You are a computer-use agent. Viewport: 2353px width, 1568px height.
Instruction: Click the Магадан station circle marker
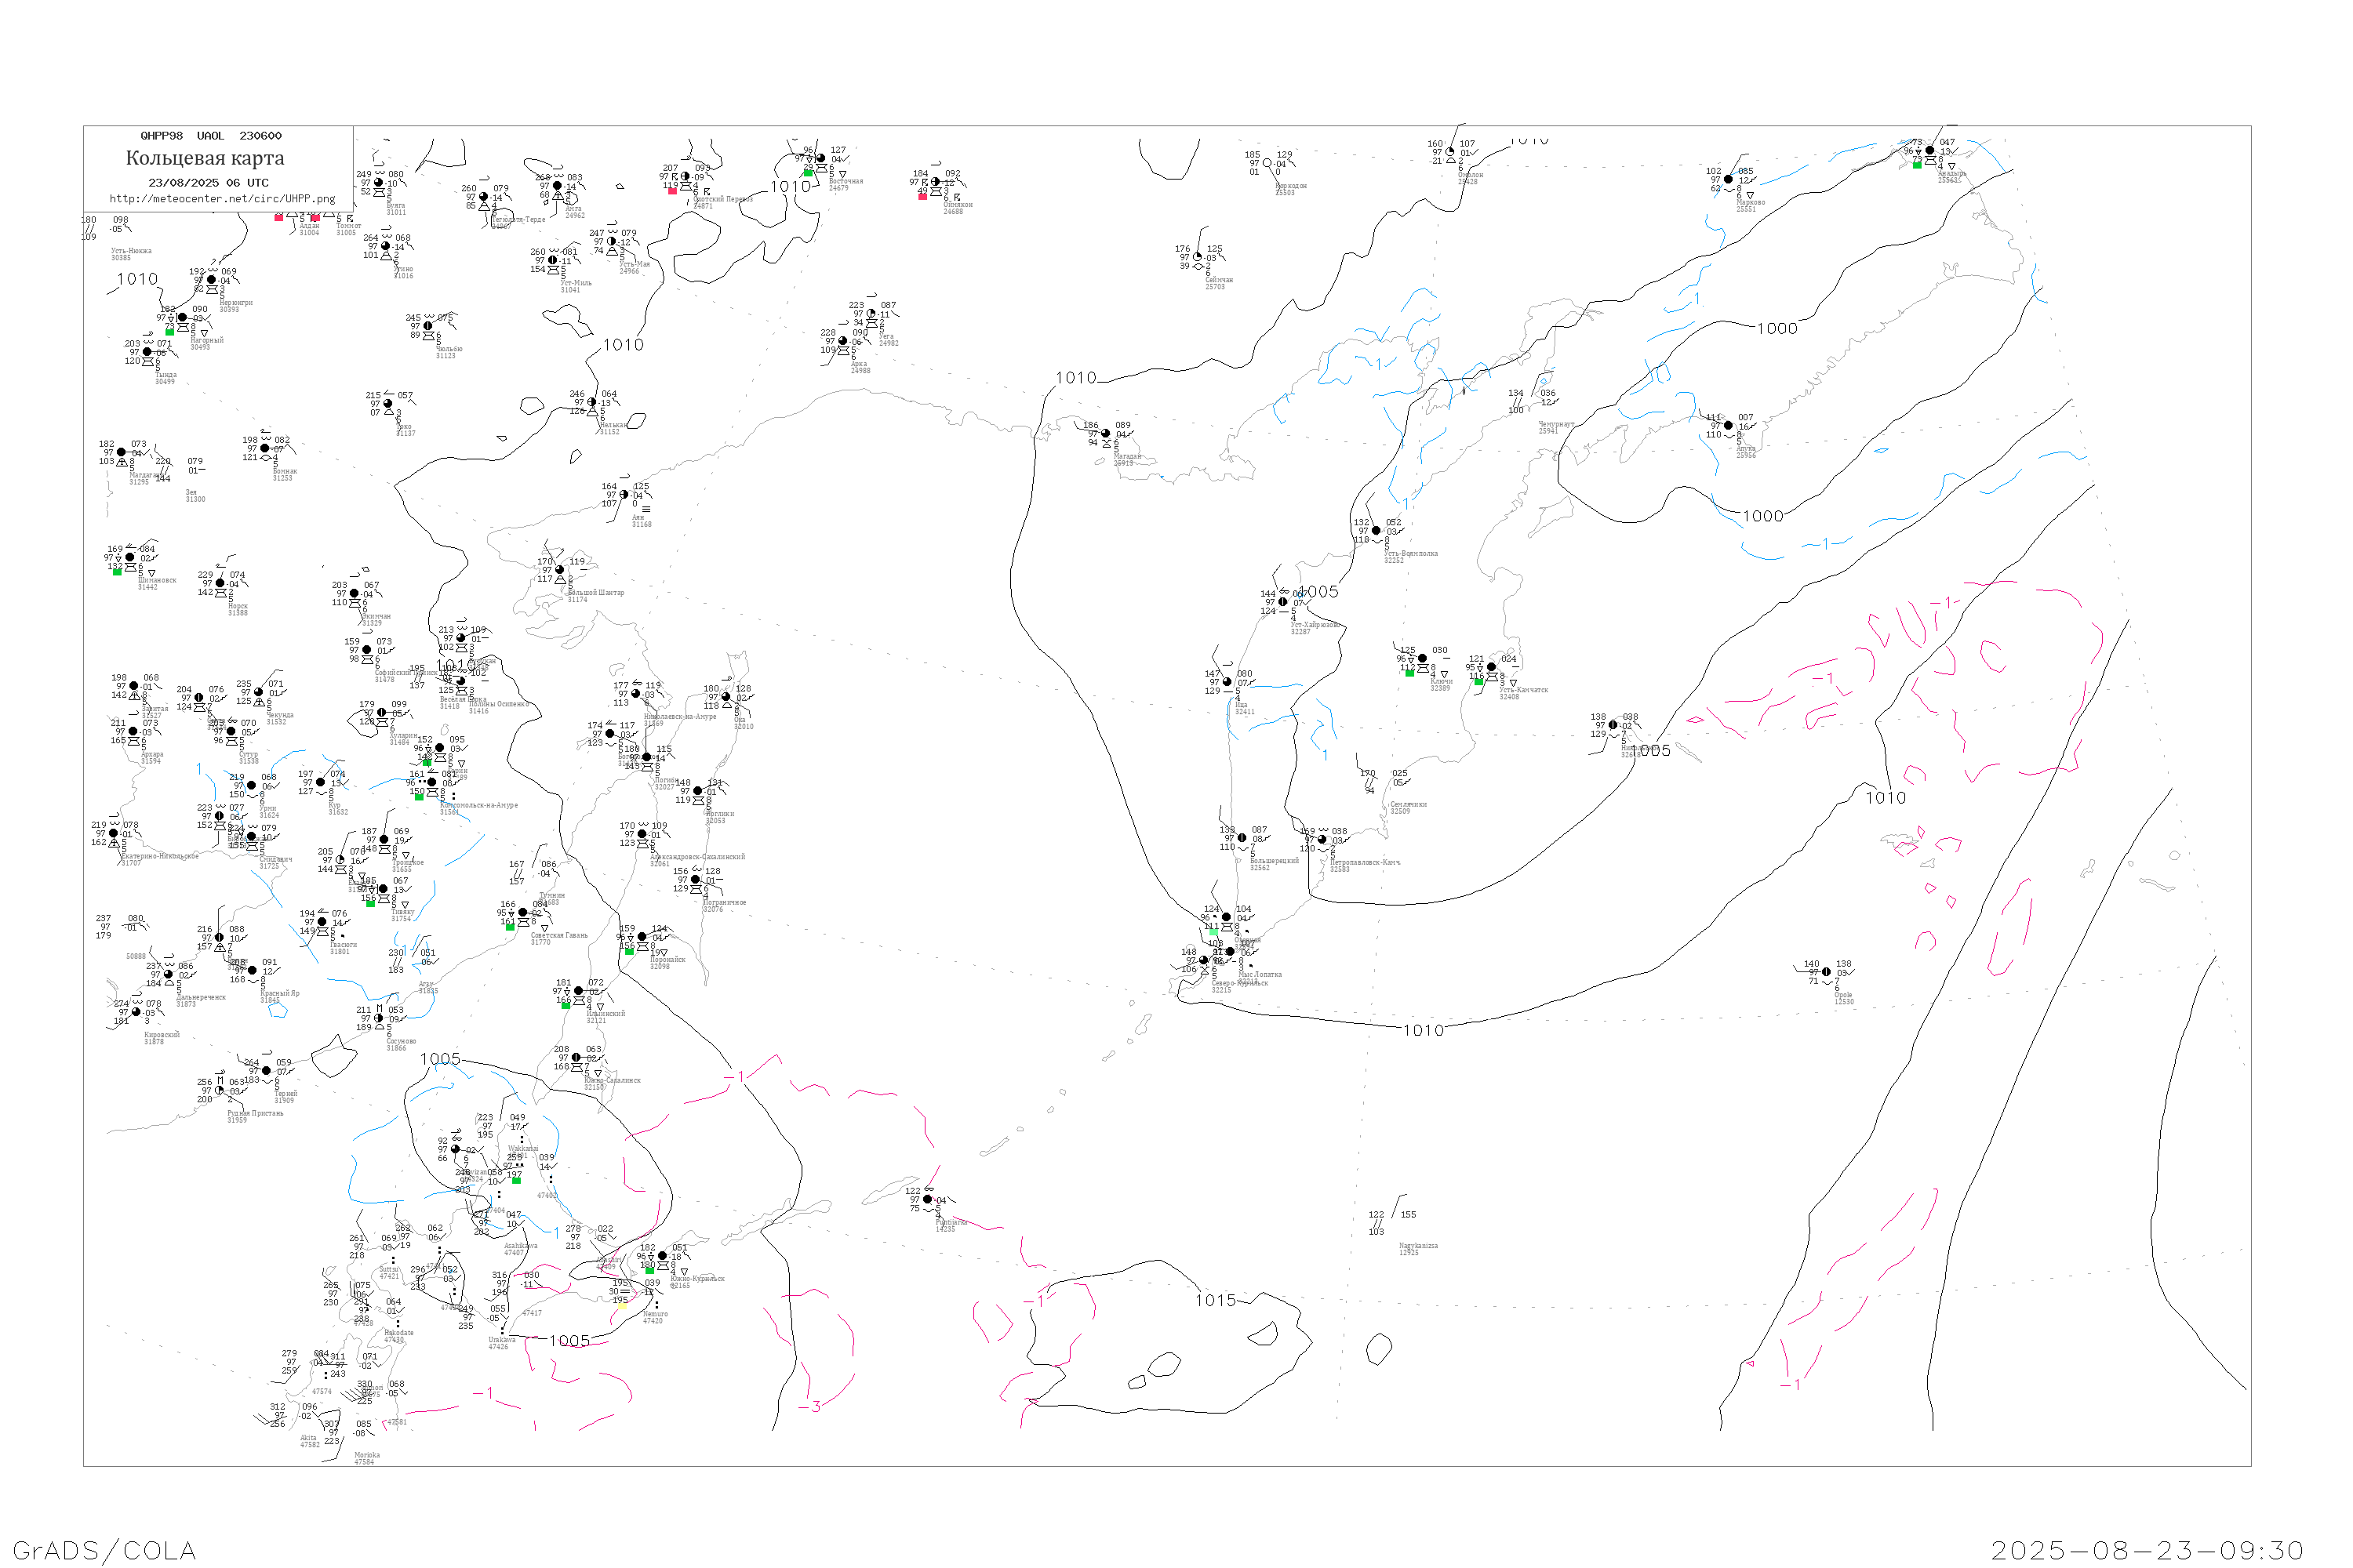pyautogui.click(x=1105, y=434)
